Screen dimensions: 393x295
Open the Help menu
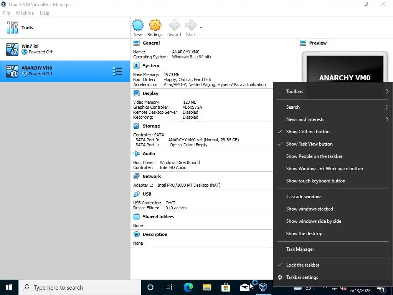[x=45, y=13]
